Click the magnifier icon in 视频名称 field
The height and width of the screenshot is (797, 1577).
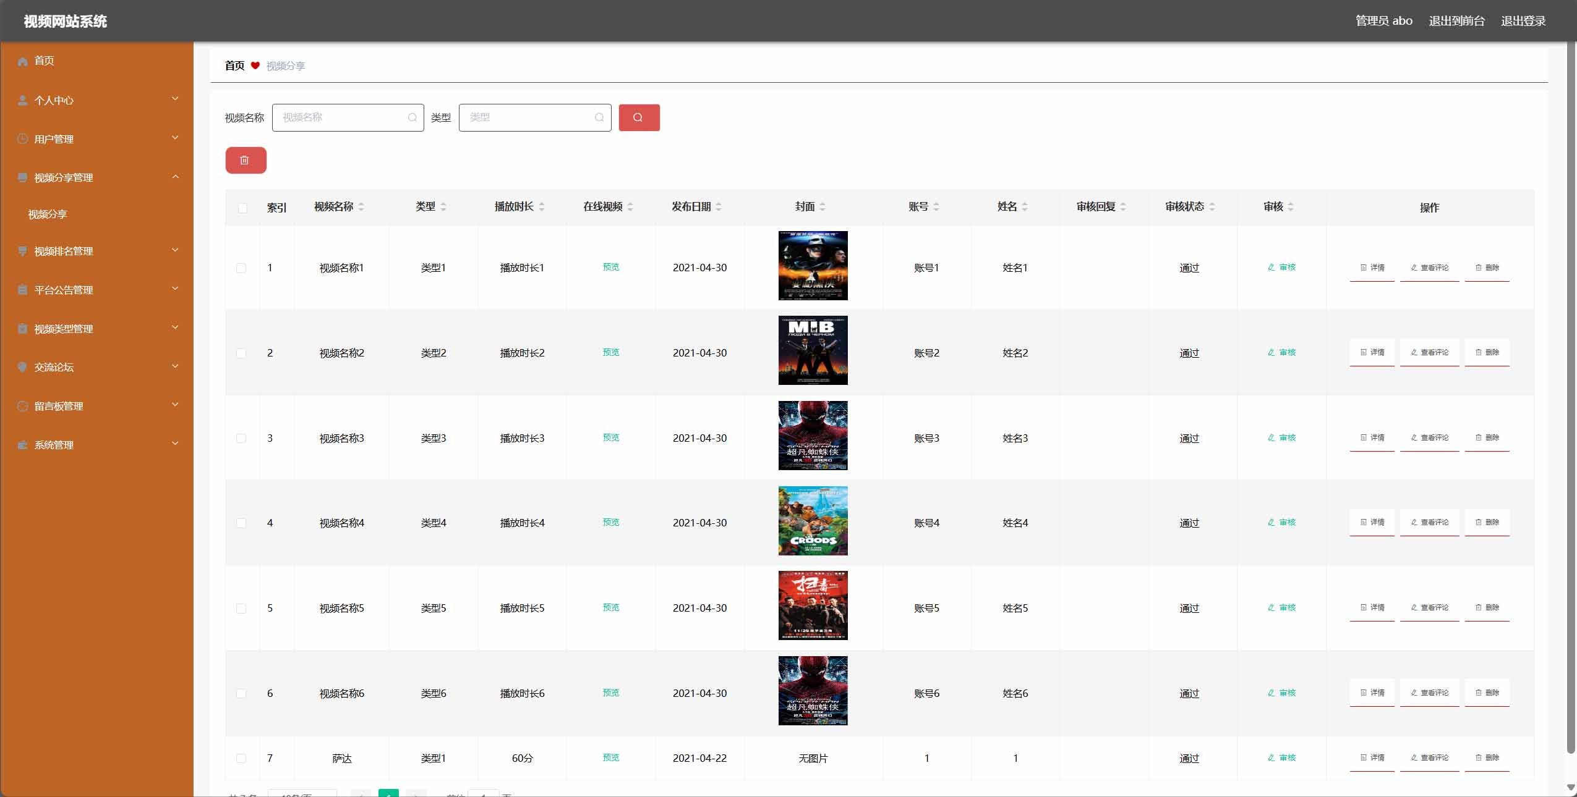[412, 117]
